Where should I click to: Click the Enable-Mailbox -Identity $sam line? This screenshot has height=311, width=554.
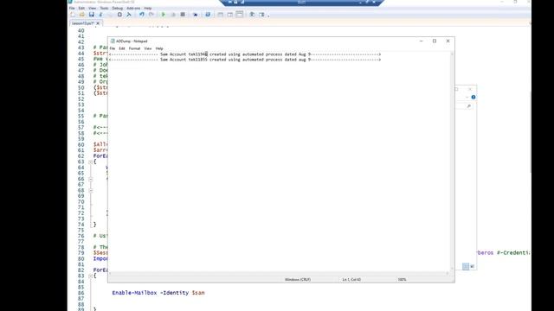[158, 293]
